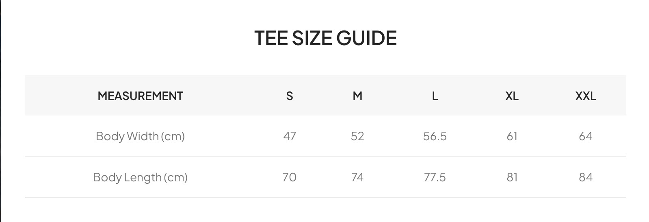Viewport: 649px width, 222px height.
Task: Select body width value 61 for XL
Action: click(512, 136)
